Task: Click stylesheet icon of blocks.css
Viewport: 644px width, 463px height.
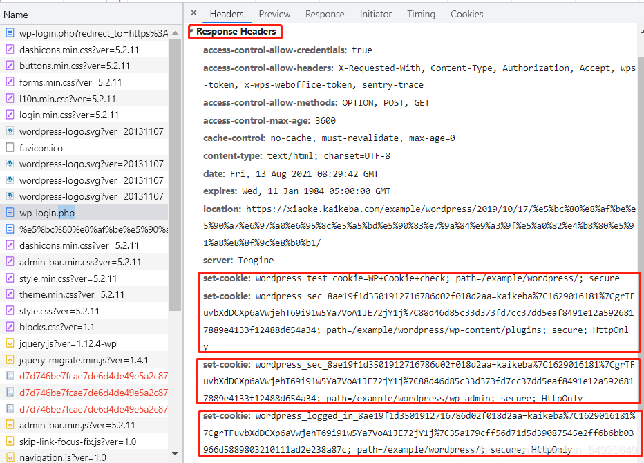Action: (x=10, y=327)
